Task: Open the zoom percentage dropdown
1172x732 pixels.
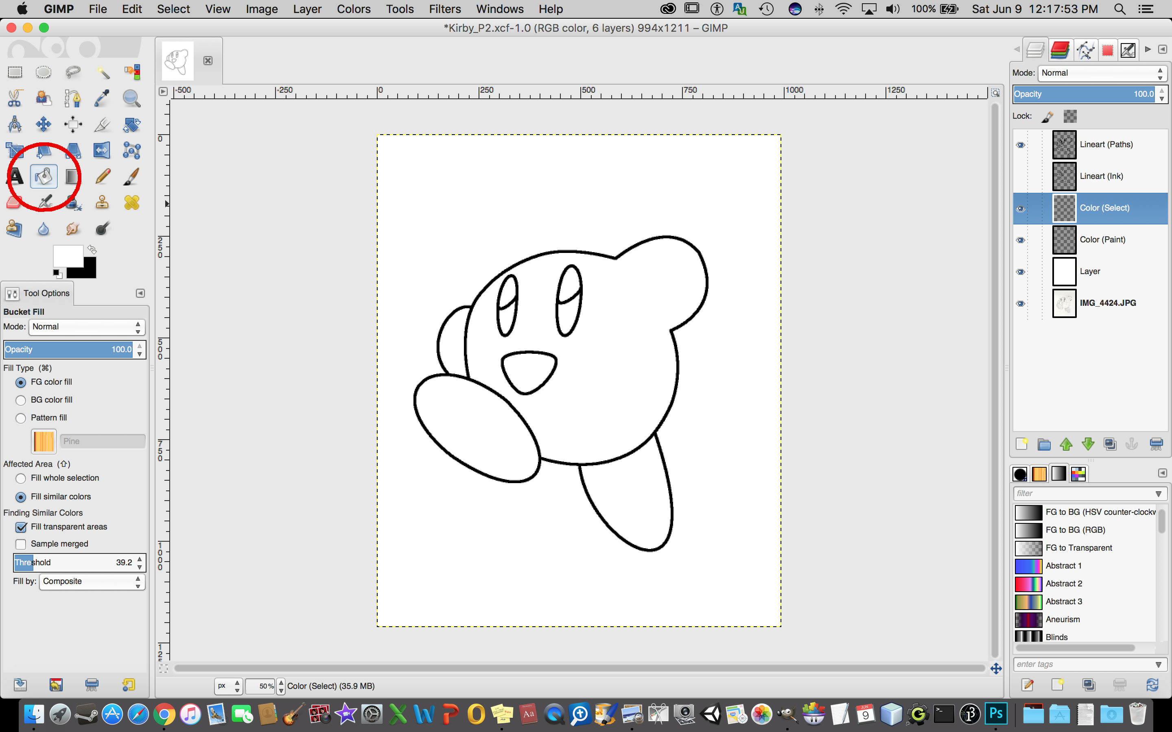Action: coord(281,686)
